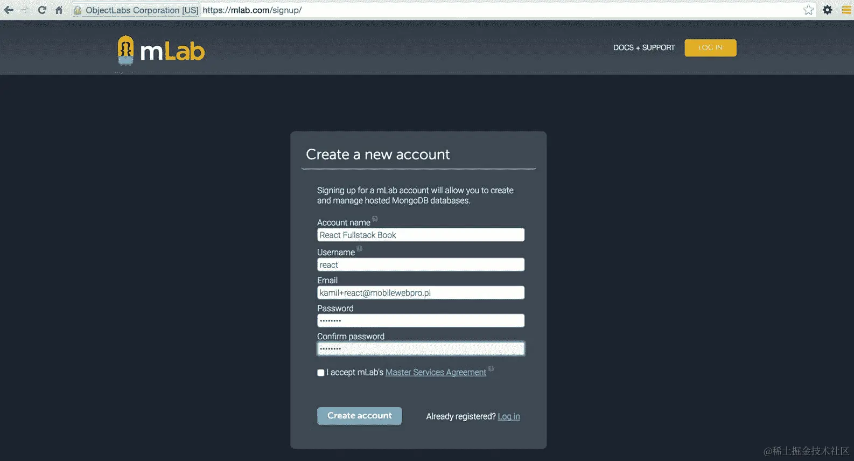Click the browser address bar URL

[x=252, y=10]
